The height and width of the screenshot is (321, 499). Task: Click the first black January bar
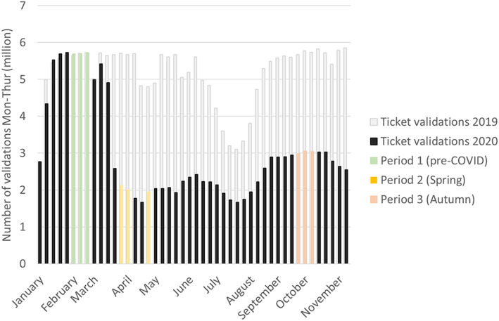click(39, 213)
